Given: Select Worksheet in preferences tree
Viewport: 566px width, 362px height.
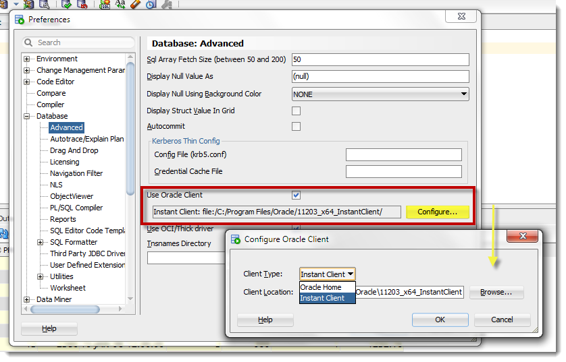Looking at the screenshot, I should (68, 288).
